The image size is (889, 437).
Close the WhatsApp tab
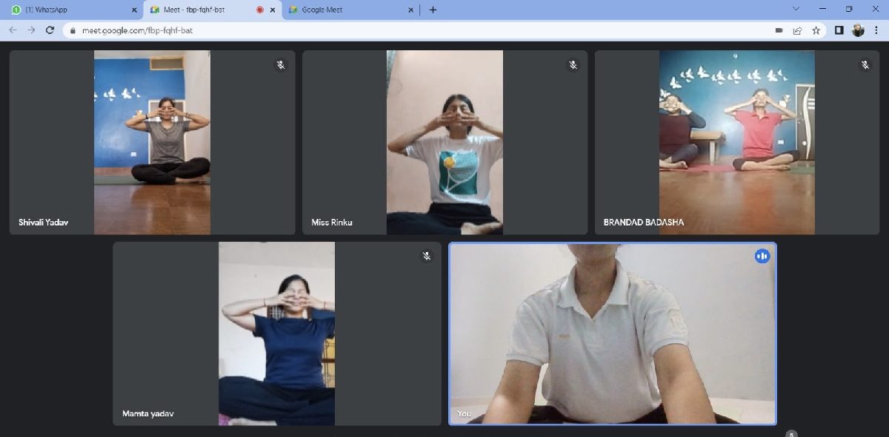(134, 10)
